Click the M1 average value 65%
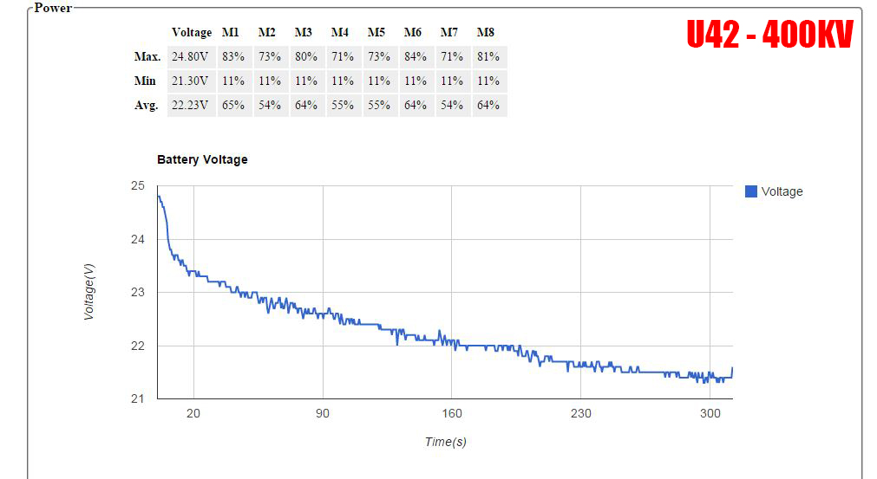 click(232, 105)
